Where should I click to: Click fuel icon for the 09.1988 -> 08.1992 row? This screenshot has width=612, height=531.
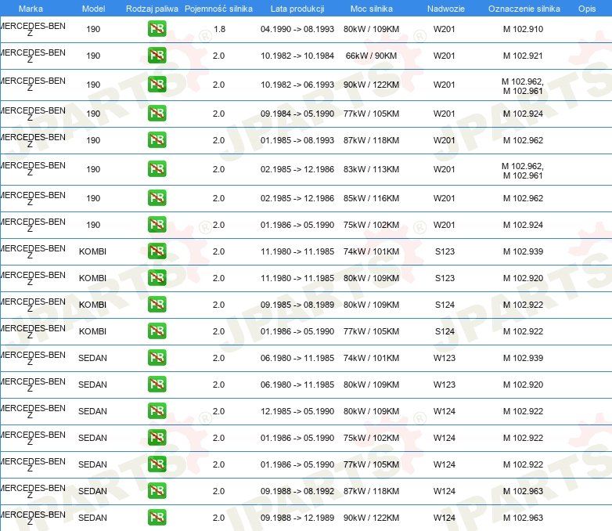157,490
